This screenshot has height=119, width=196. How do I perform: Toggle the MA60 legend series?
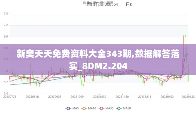(123, 108)
